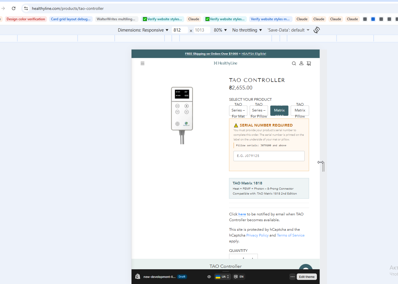Click the HealthyLine logo
This screenshot has width=398, height=284.
[225, 63]
